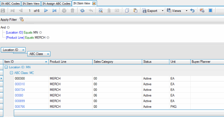Screen dimensions: 224x118
Task: Click the Save disk icon
Action: click(x=3, y=11)
